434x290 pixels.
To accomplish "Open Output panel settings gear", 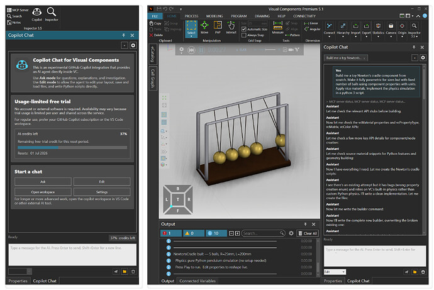I will point(291,233).
